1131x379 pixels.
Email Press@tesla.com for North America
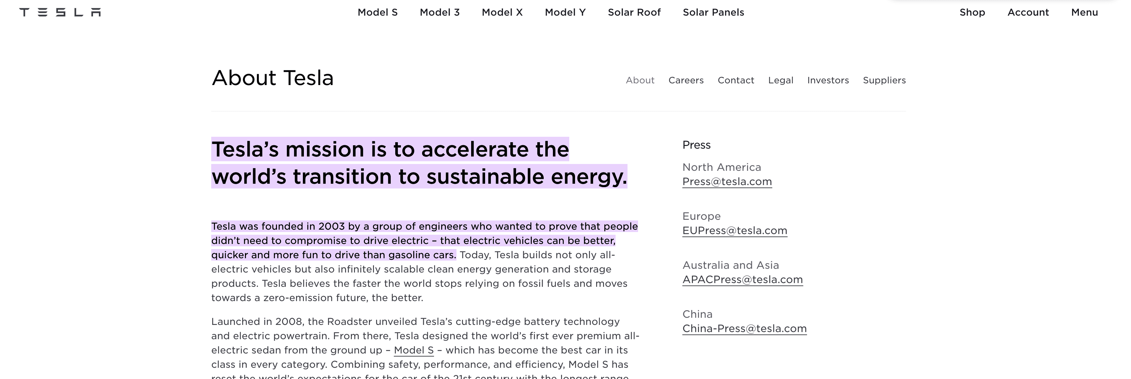(x=727, y=182)
